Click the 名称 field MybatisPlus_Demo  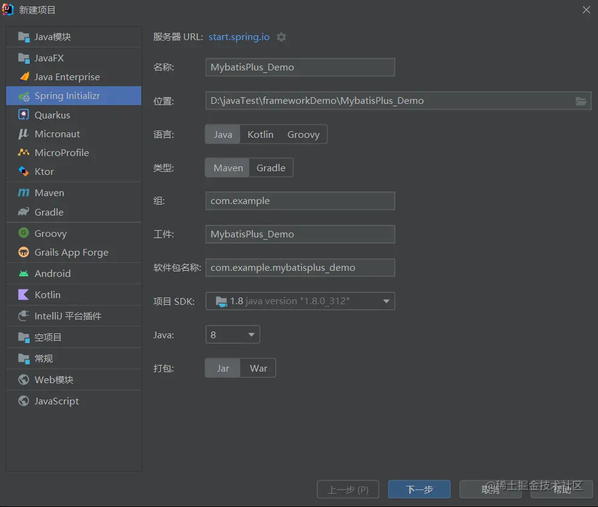[300, 67]
